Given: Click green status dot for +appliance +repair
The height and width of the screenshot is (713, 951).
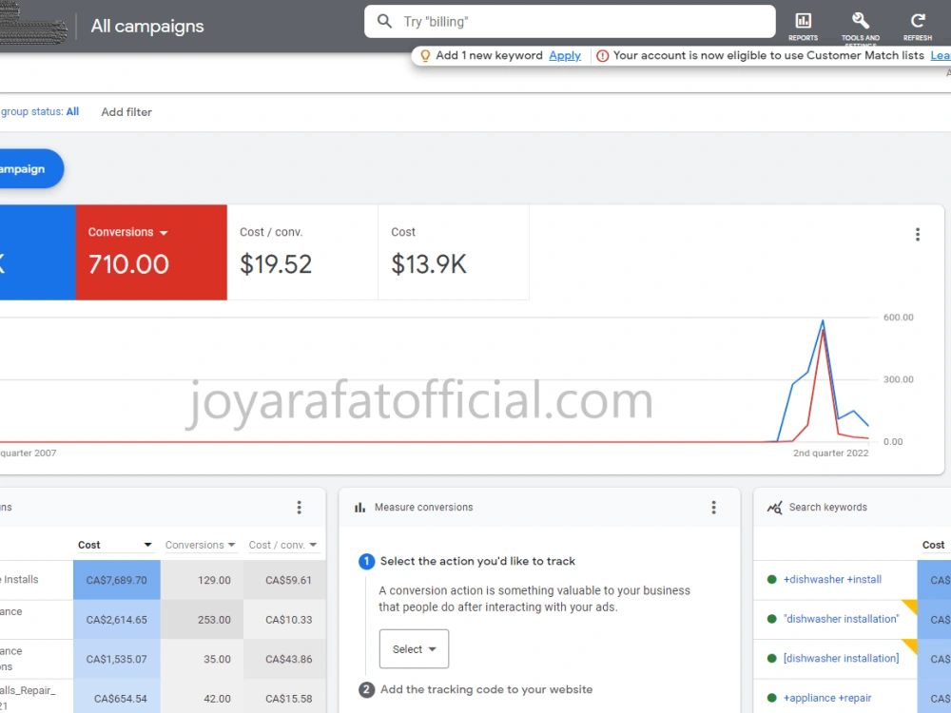Looking at the screenshot, I should (772, 699).
